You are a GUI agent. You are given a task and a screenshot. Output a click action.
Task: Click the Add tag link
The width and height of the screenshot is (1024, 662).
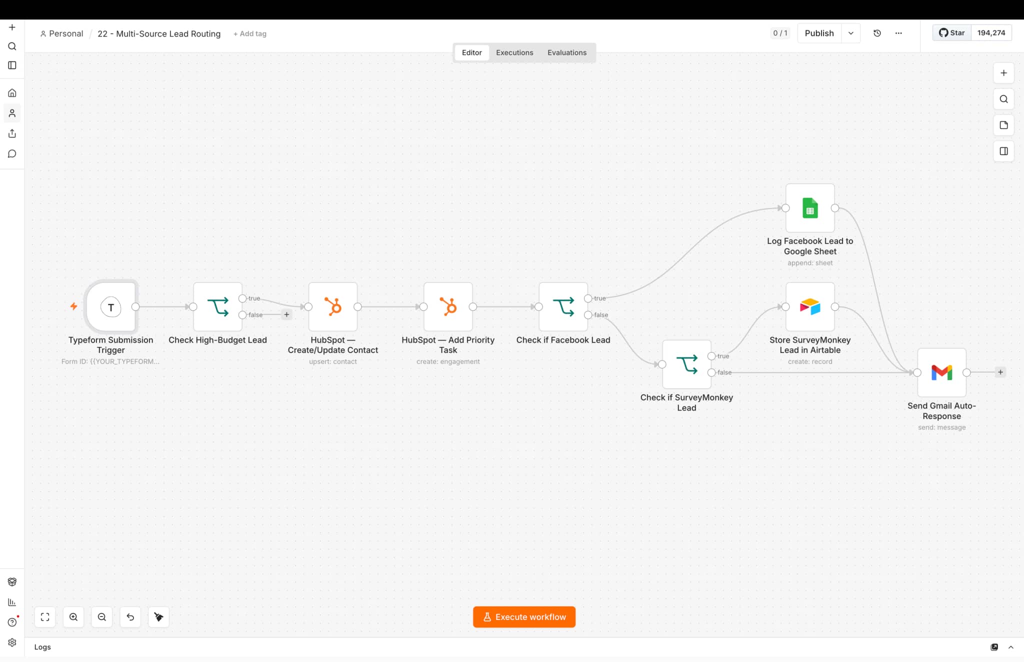250,33
